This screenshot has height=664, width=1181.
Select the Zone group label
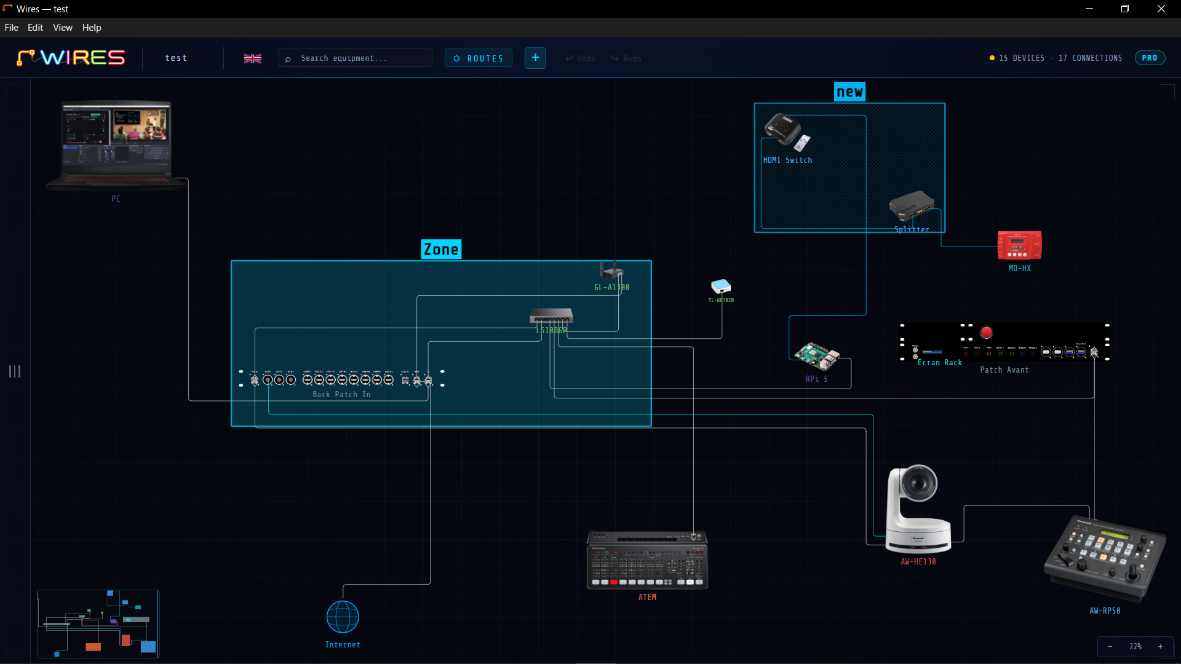click(x=441, y=249)
